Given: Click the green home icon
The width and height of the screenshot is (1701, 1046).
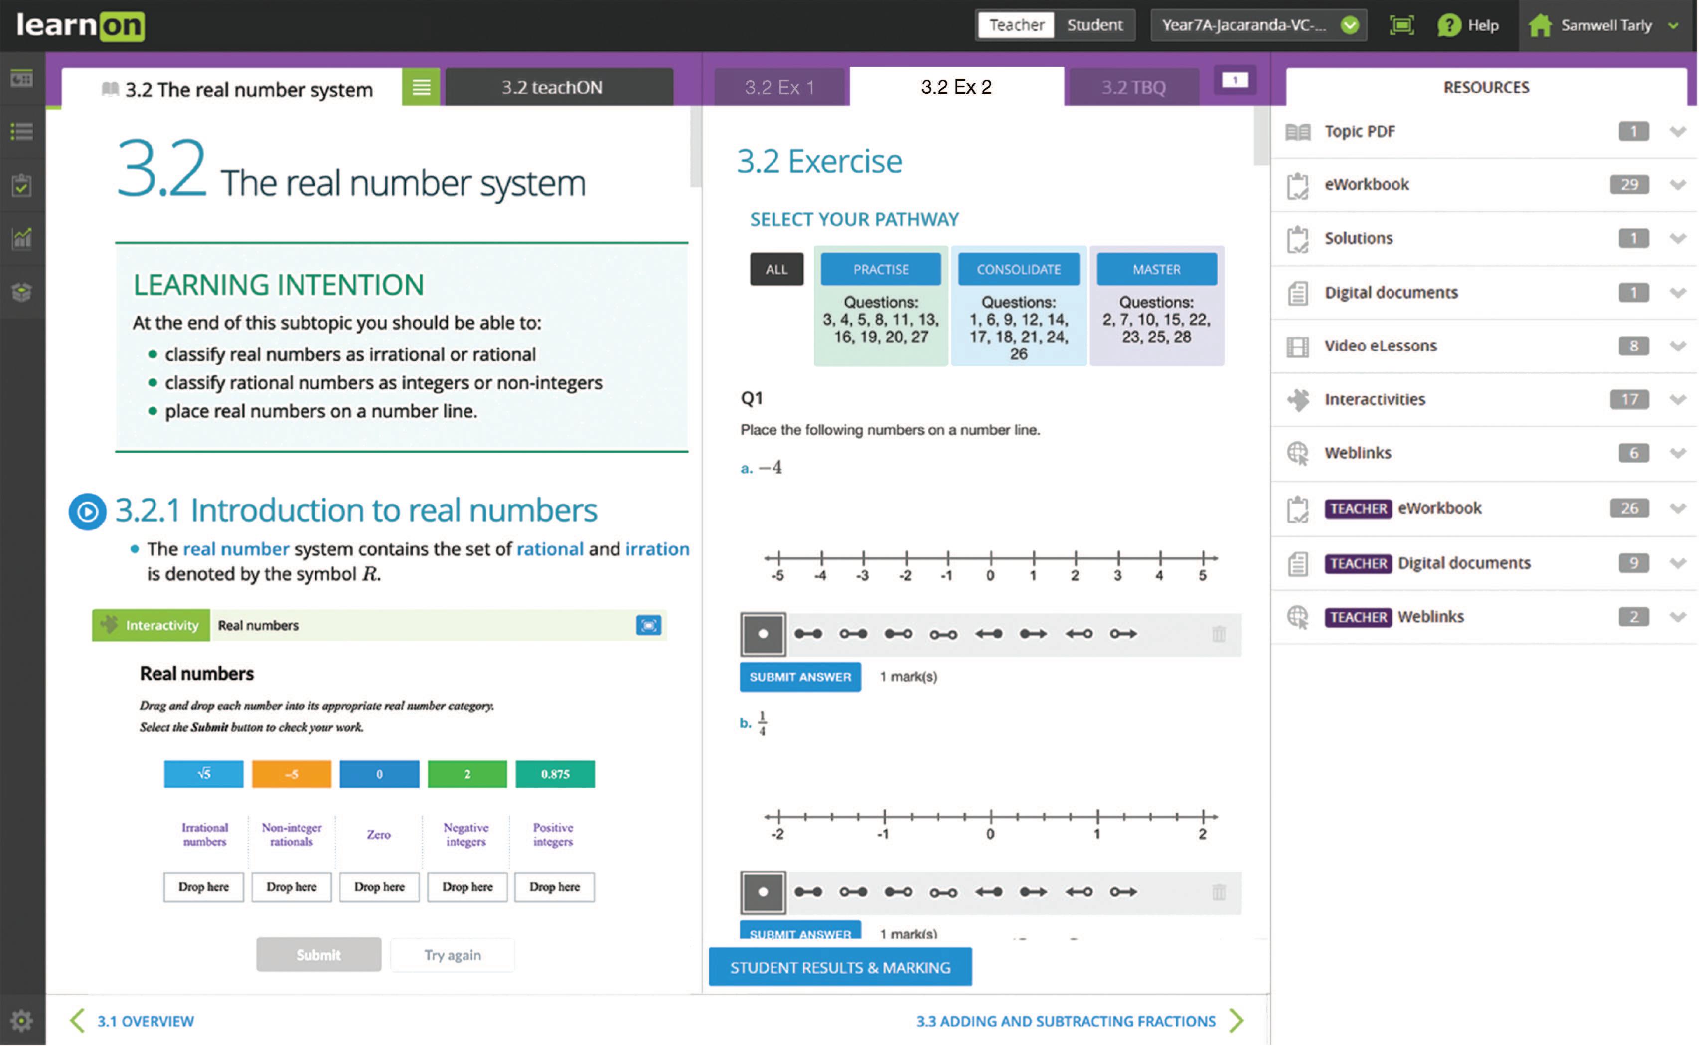Looking at the screenshot, I should click(x=1542, y=25).
